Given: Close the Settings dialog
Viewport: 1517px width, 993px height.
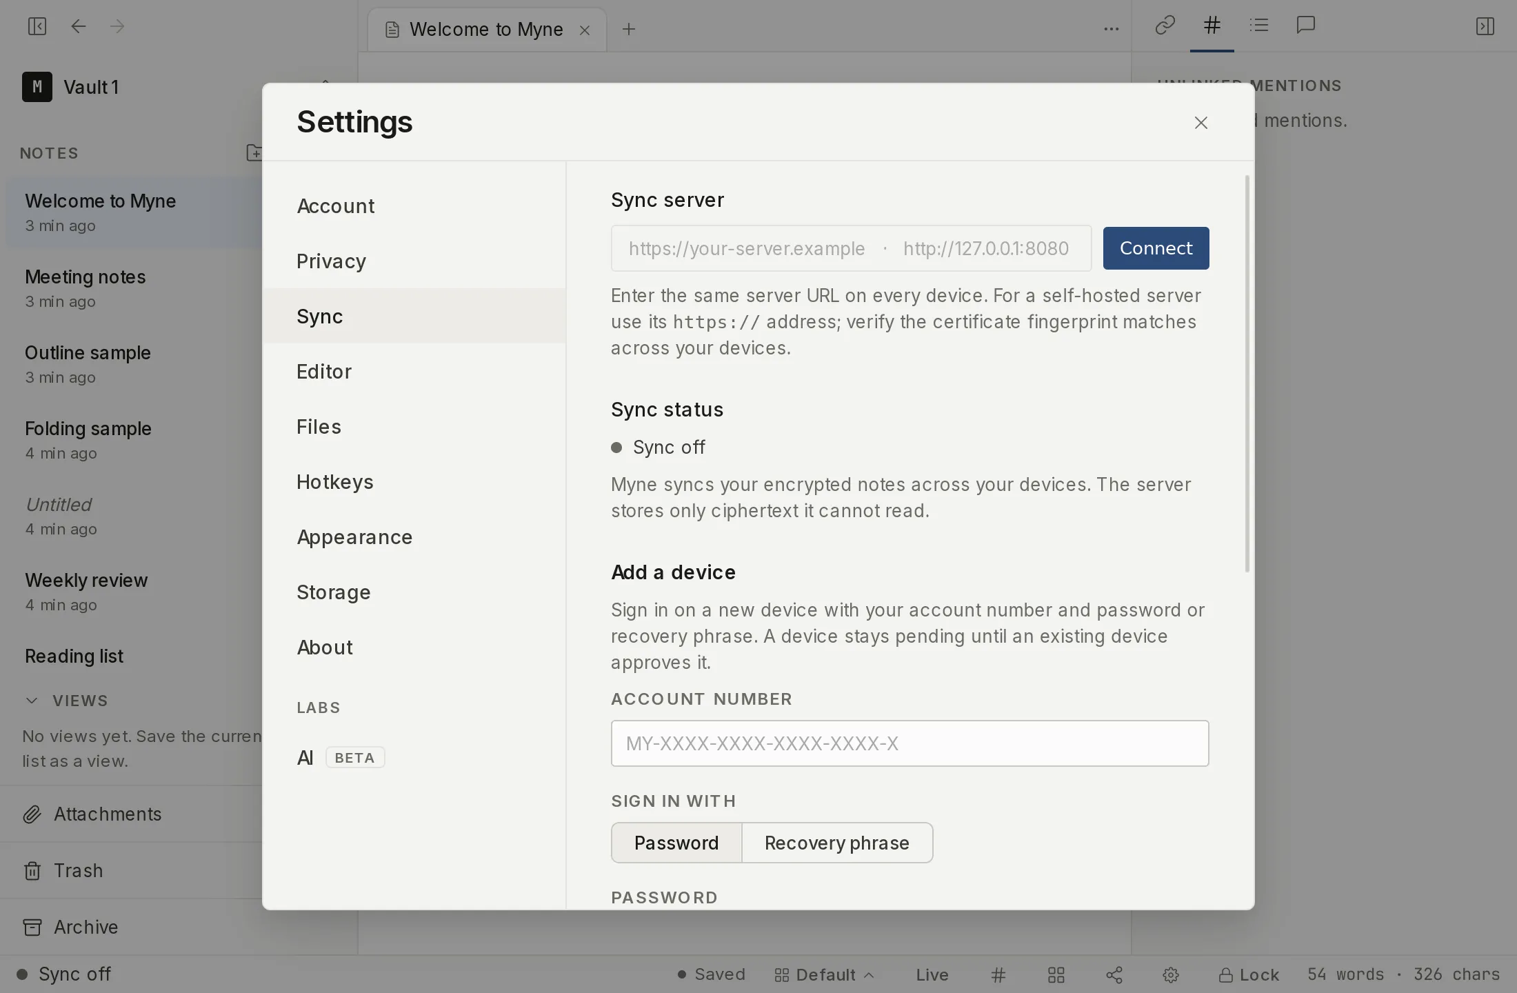Looking at the screenshot, I should [1201, 122].
